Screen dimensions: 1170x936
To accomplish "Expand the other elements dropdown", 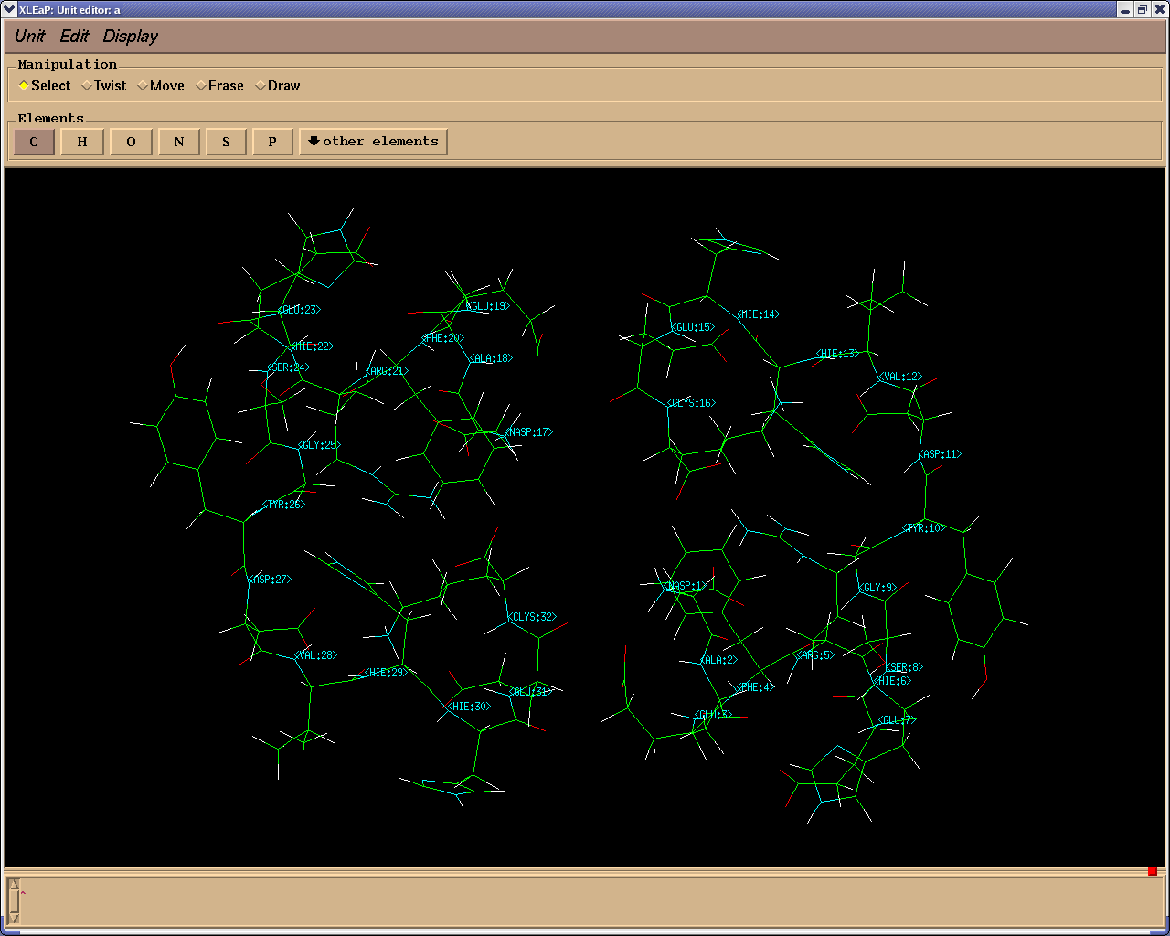I will click(x=373, y=142).
